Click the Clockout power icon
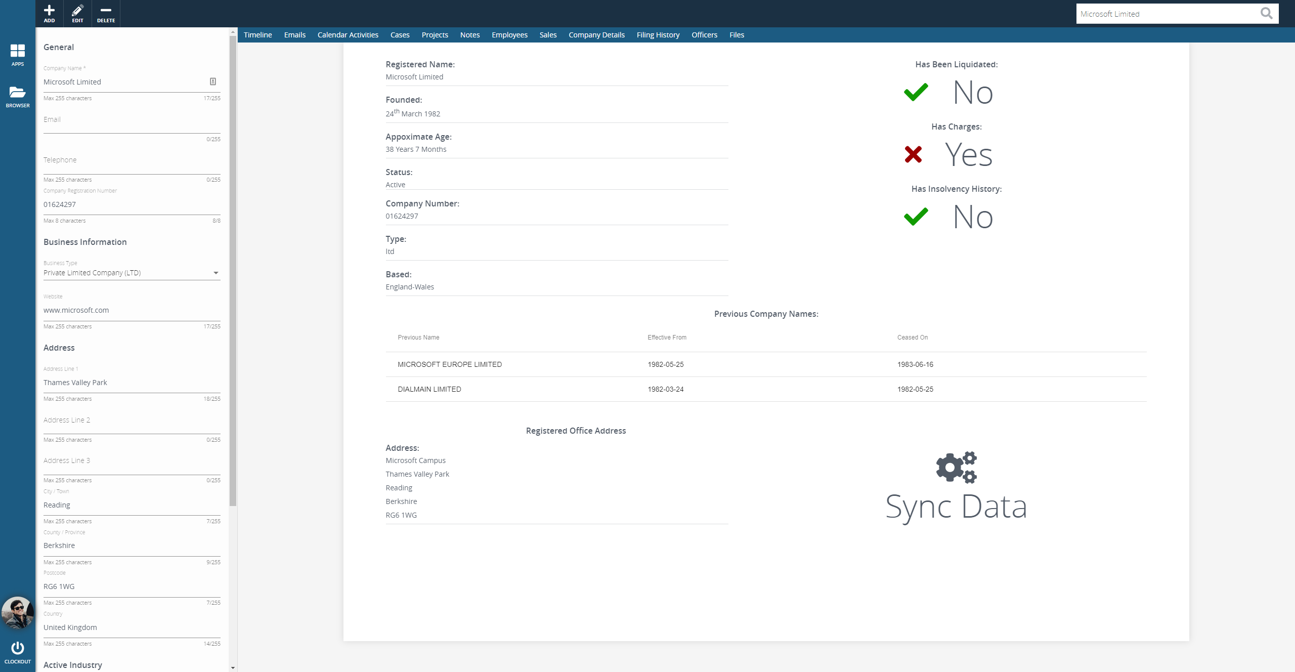1295x672 pixels. point(18,648)
